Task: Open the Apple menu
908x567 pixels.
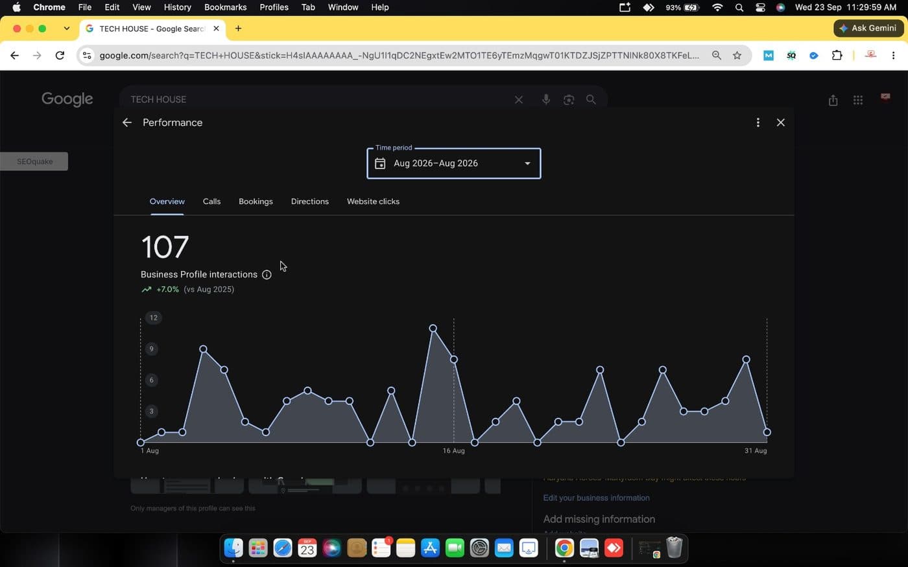Action: 16,7
